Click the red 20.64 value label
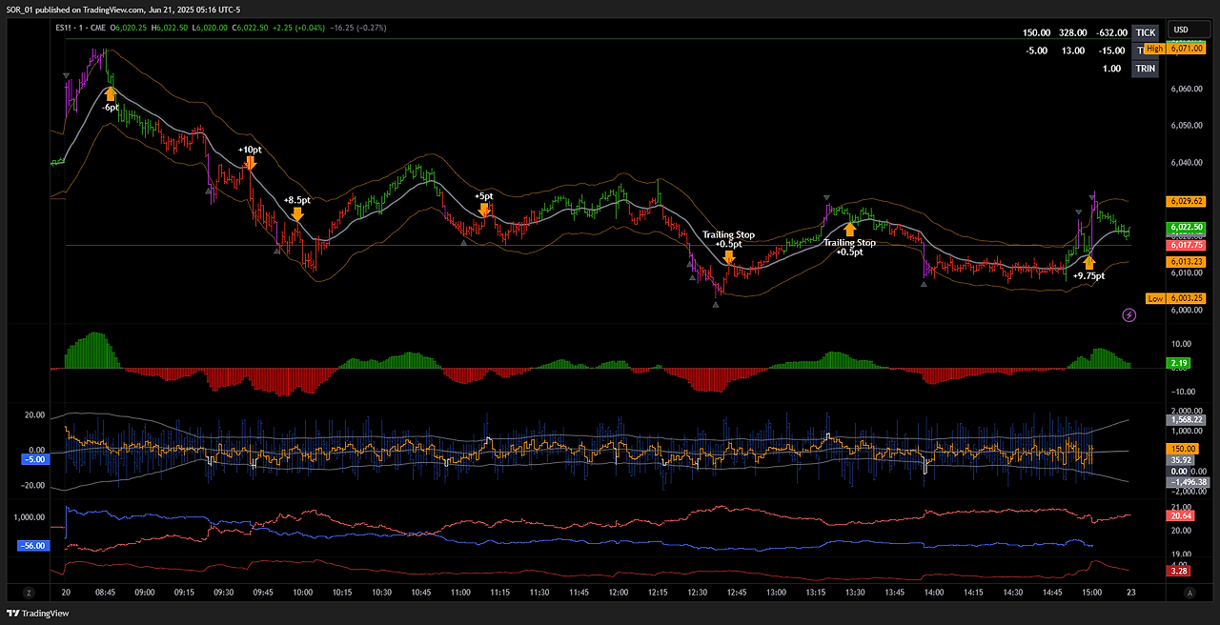1220x625 pixels. (1180, 515)
